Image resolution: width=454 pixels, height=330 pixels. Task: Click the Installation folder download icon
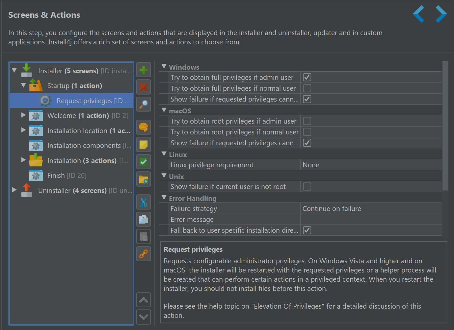pyautogui.click(x=36, y=160)
